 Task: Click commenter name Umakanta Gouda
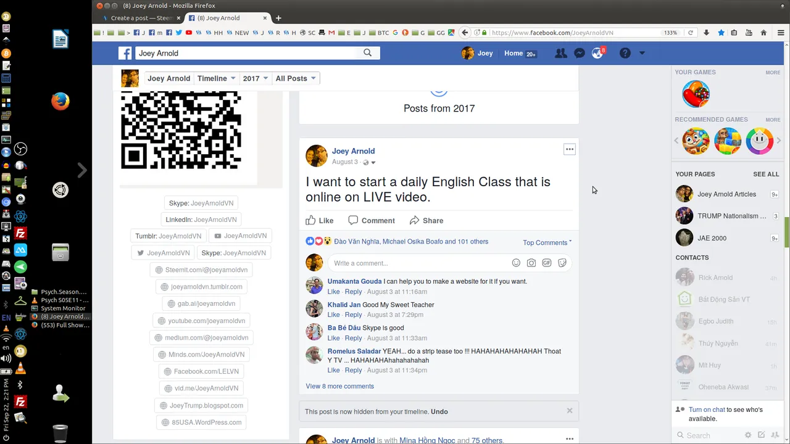[354, 281]
